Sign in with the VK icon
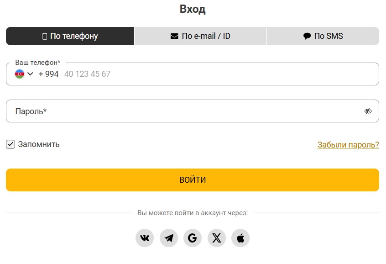The image size is (386, 264). [x=145, y=238]
